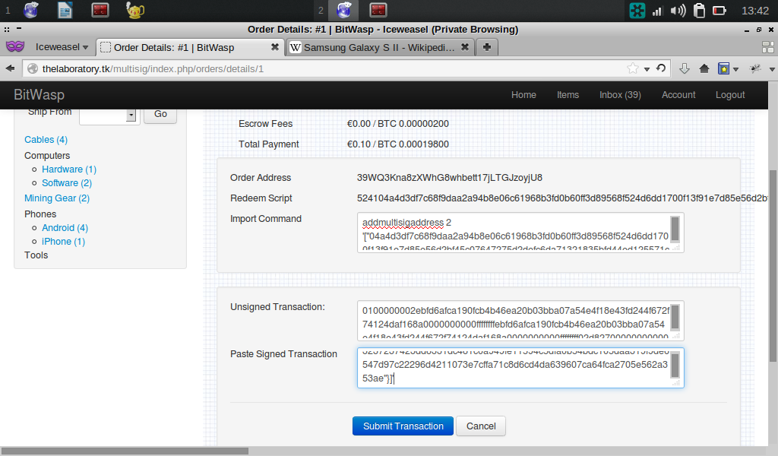Open the Mining Gear (2) category
778x456 pixels.
click(56, 198)
